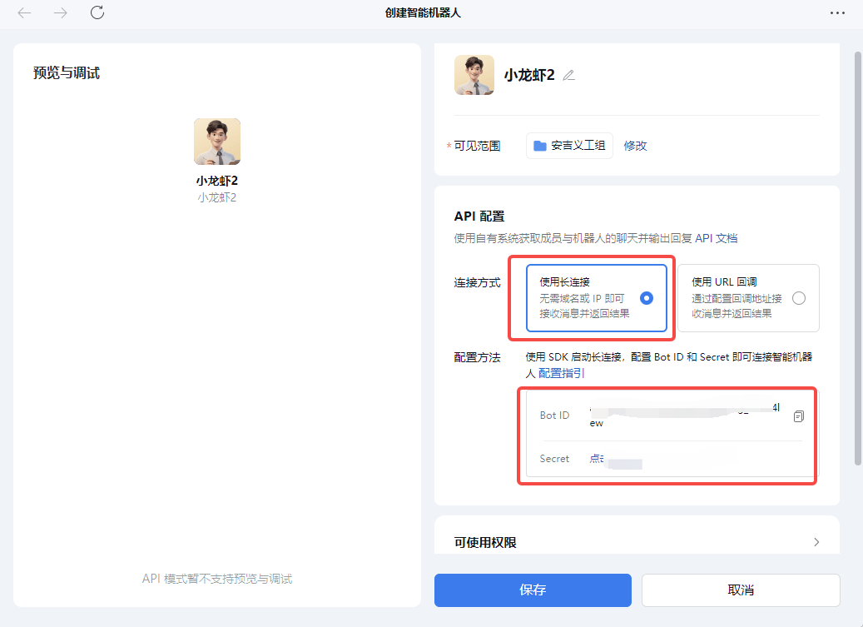
Task: Click the robot avatar in the 预览与调试 panel
Action: click(217, 142)
